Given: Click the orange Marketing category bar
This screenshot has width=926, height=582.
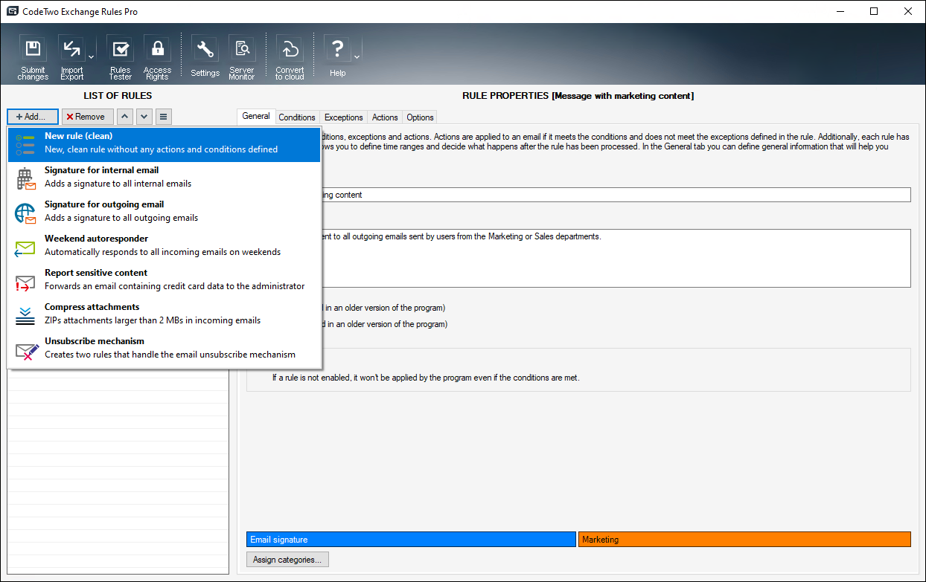Looking at the screenshot, I should pyautogui.click(x=744, y=540).
